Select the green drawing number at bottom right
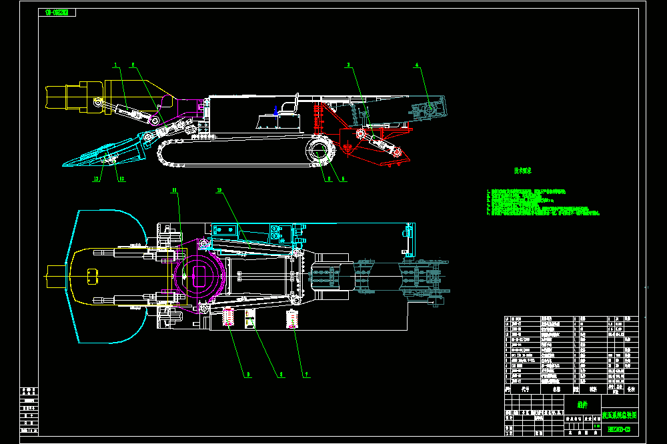Screen dimensions: 667x444 point(620,429)
